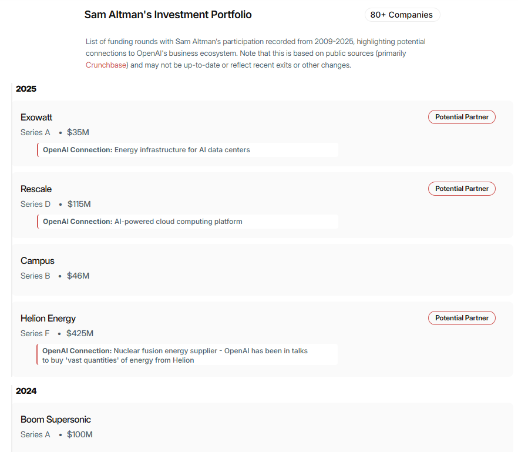Click Rescale's $115M Series D amount
Image resolution: width=518 pixels, height=452 pixels.
coord(79,204)
